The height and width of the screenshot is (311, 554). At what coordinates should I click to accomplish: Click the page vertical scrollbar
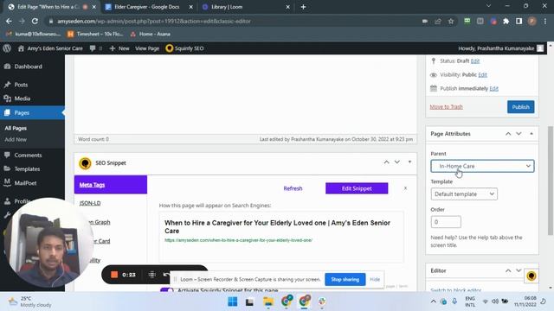(551, 180)
